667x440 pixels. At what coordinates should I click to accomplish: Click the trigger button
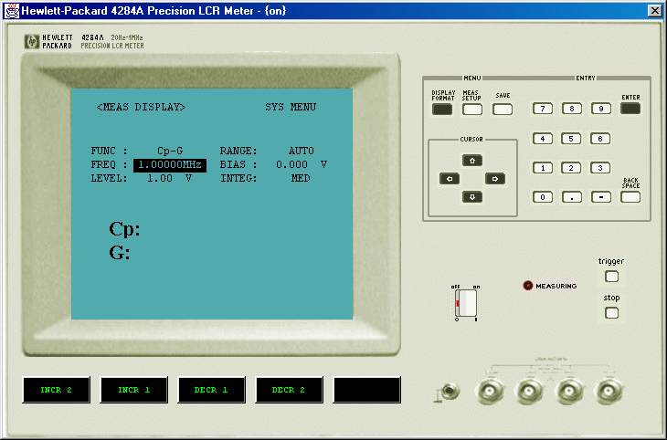click(611, 277)
